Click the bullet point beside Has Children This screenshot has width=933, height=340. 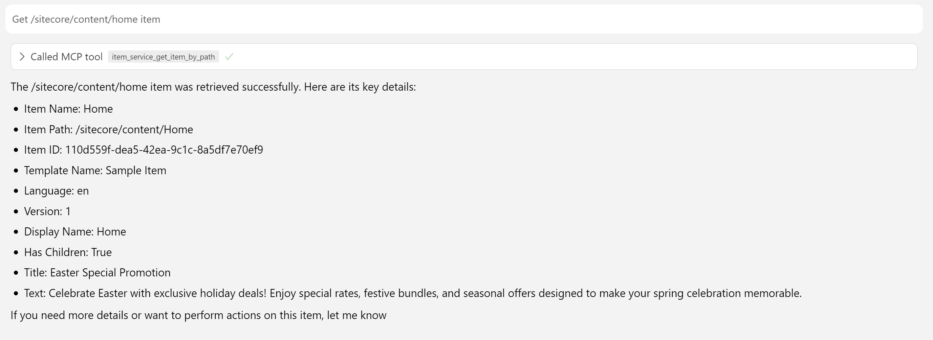pos(16,252)
